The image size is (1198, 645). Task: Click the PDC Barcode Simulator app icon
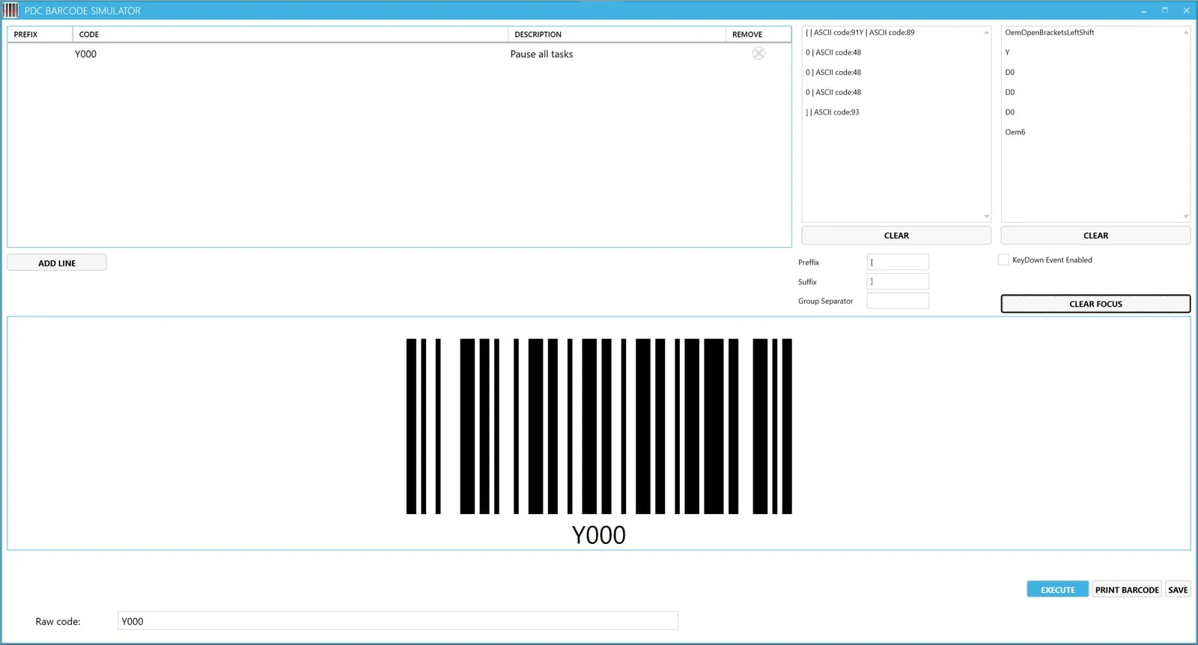(10, 10)
